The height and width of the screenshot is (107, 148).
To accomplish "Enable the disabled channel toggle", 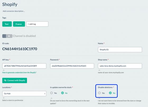I will coord(7,36).
